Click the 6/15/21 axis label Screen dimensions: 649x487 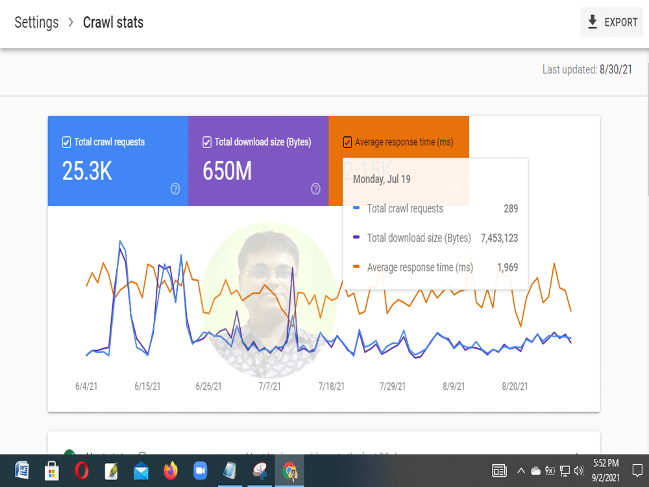pyautogui.click(x=147, y=386)
